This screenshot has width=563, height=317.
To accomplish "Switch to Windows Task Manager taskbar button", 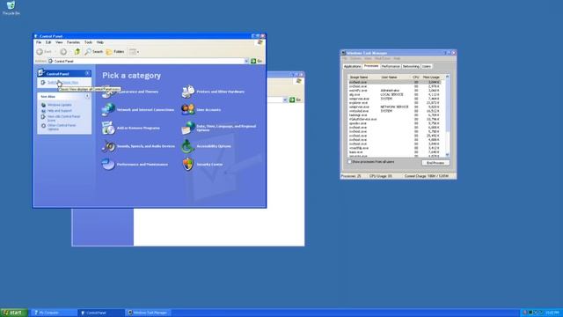I will pyautogui.click(x=148, y=313).
